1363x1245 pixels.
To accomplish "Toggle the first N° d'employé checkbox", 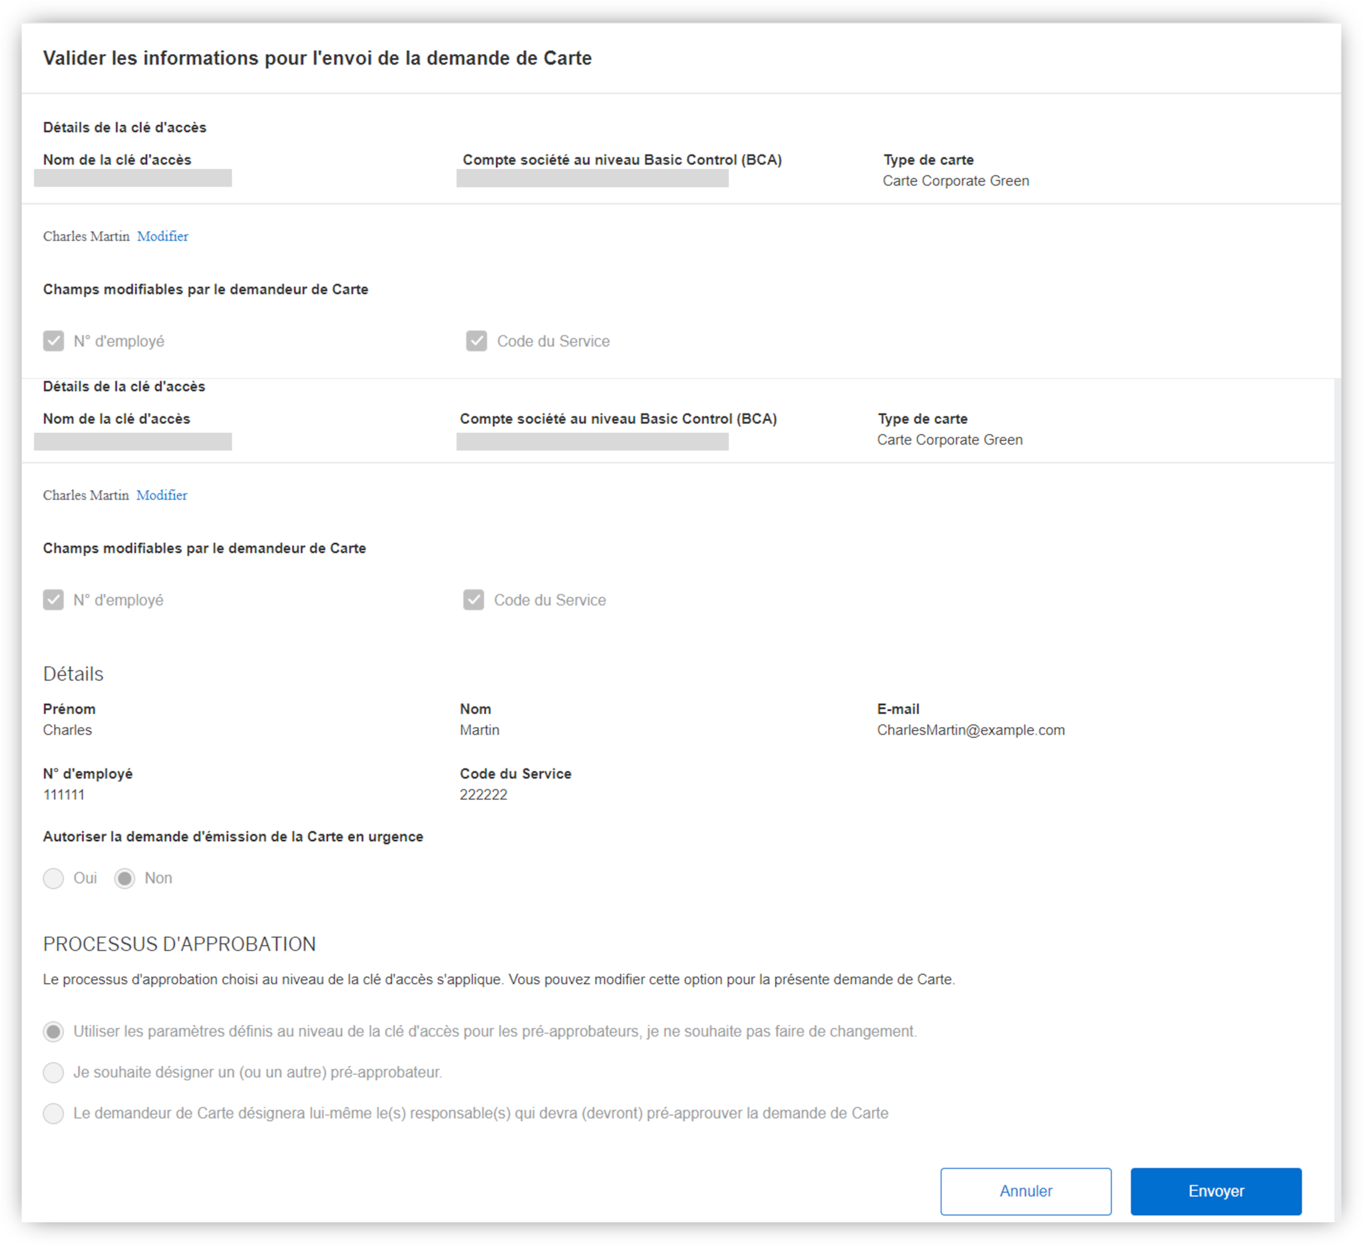I will coord(53,341).
